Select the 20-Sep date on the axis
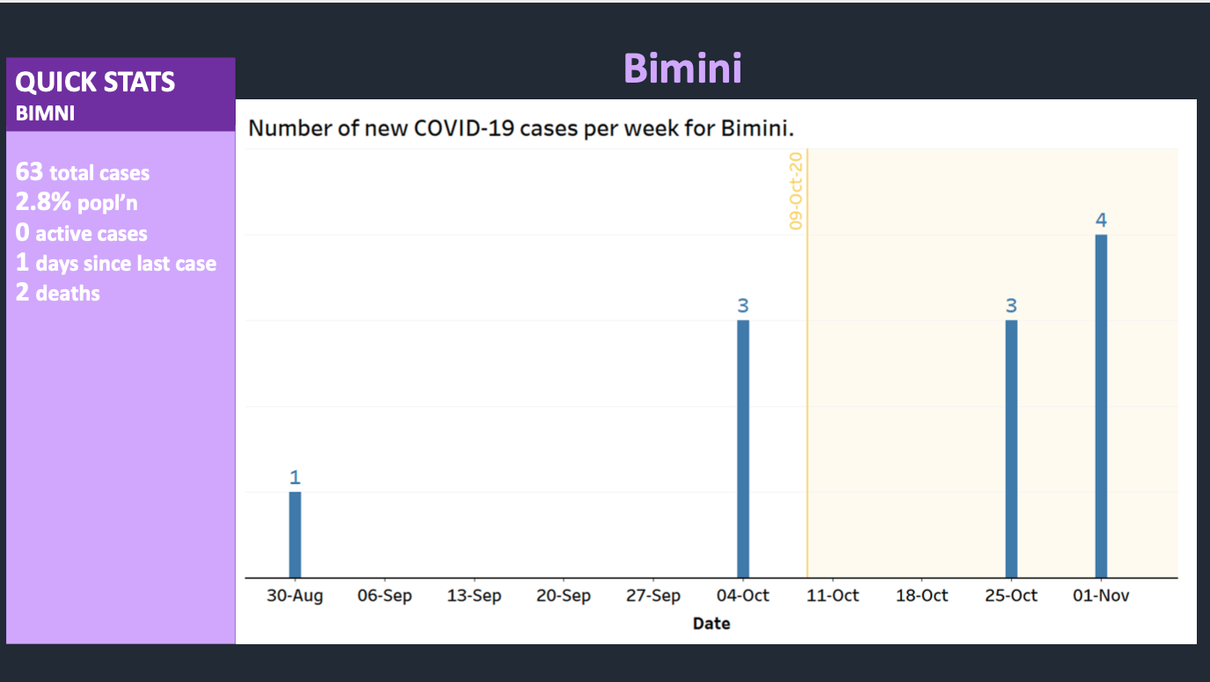The image size is (1210, 682). 564,596
